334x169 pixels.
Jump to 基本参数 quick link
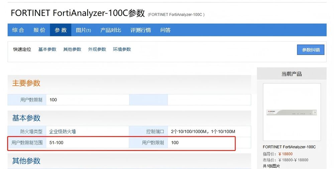(x=47, y=49)
